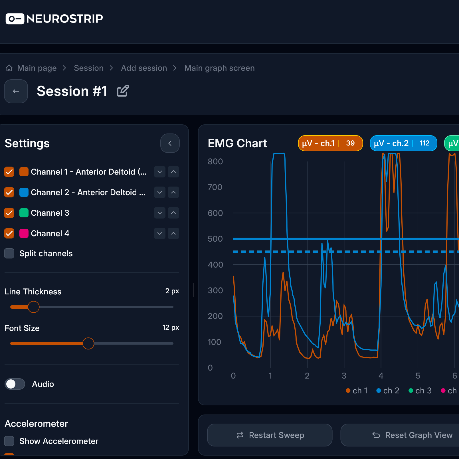Move Channel 4 down in order
Viewport: 459px width, 459px height.
tap(160, 233)
